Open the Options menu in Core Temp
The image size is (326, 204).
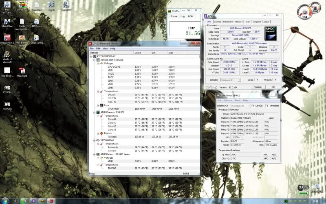[228, 100]
